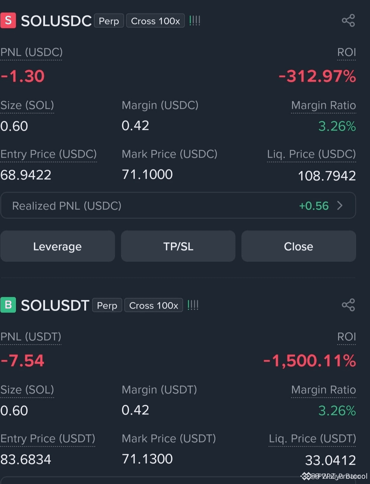The image size is (370, 484).
Task: Share the SOLUSDT position
Action: (x=348, y=305)
